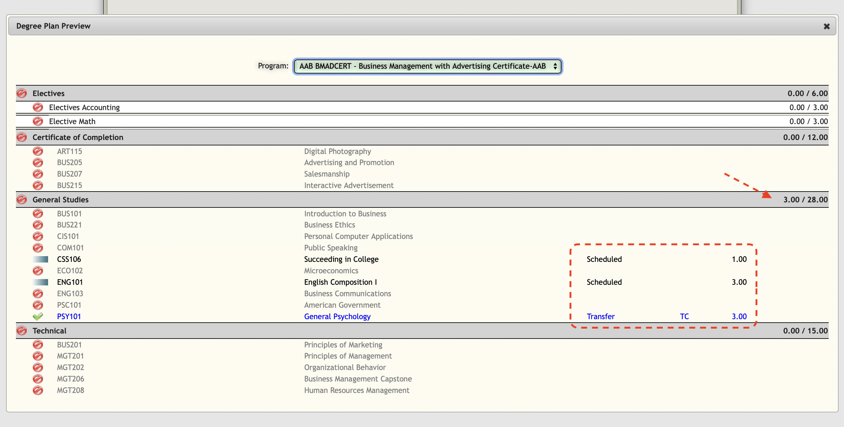Viewport: 844px width, 427px height.
Task: Click the incomplete icon beside Technical header
Action: click(x=22, y=331)
